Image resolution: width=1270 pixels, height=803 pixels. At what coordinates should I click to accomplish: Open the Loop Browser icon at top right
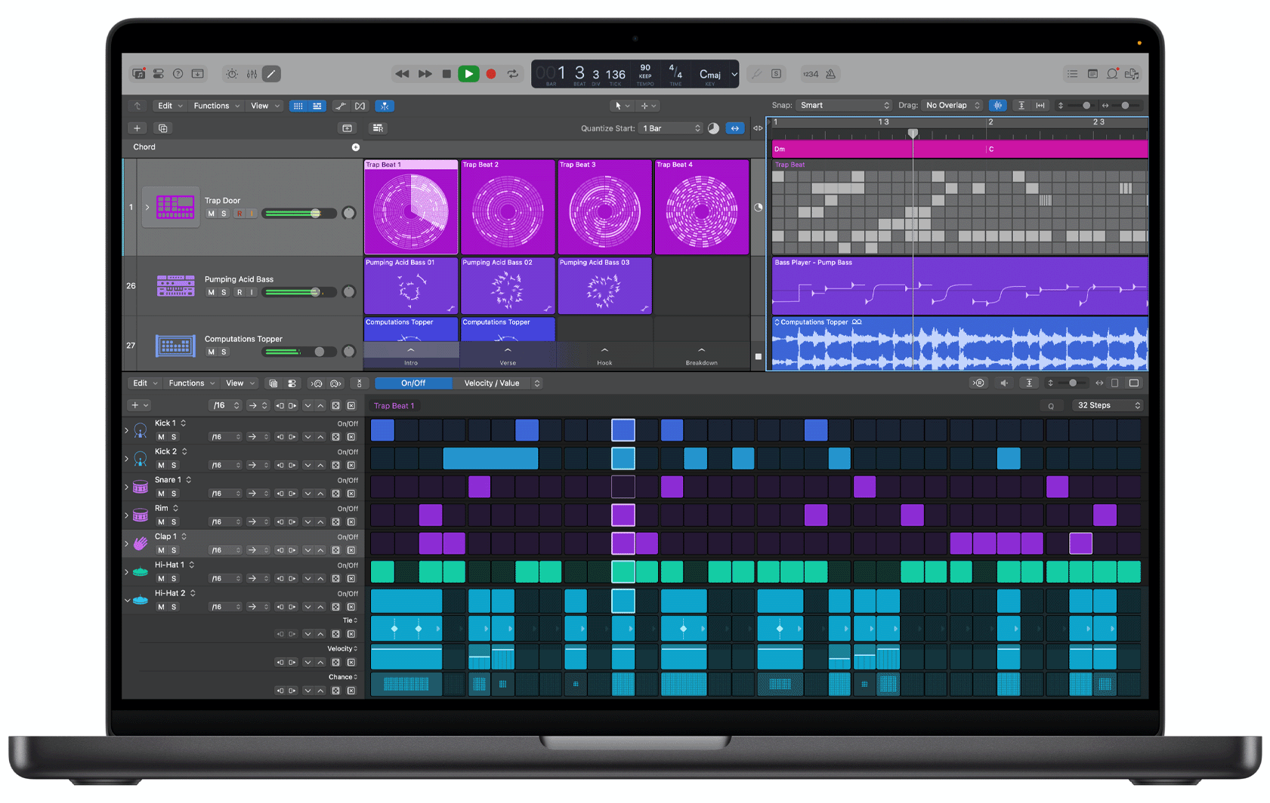(x=1112, y=73)
